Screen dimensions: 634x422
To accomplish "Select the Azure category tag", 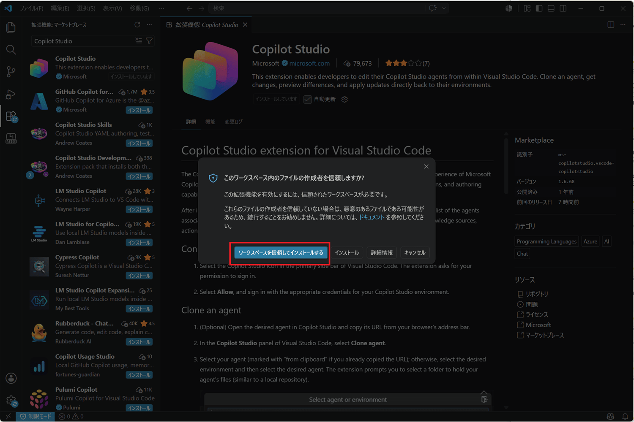I will tap(590, 241).
